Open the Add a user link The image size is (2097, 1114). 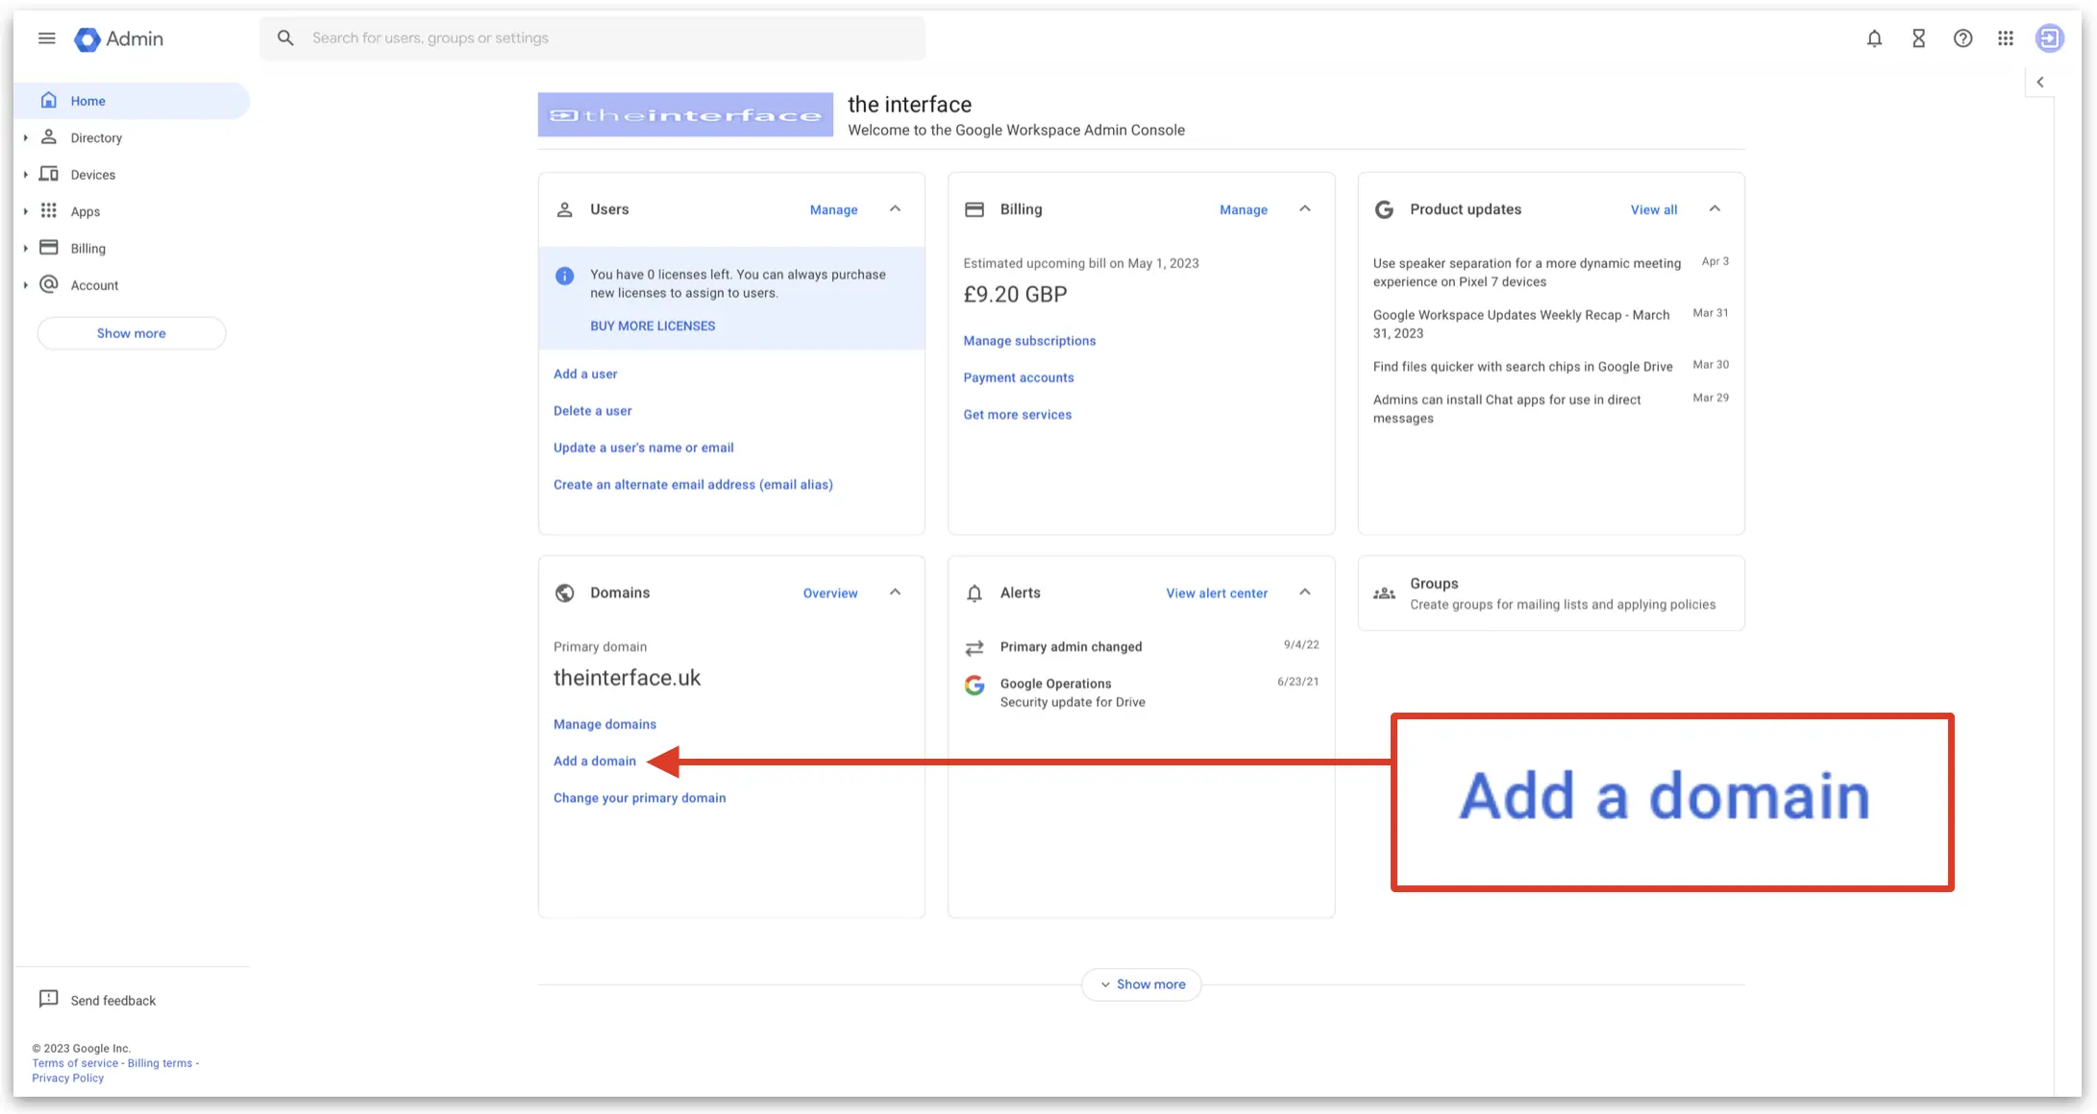point(585,374)
